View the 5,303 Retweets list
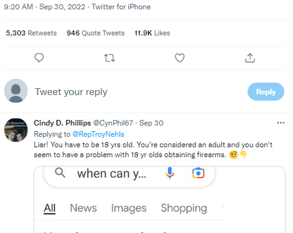 click(x=31, y=33)
